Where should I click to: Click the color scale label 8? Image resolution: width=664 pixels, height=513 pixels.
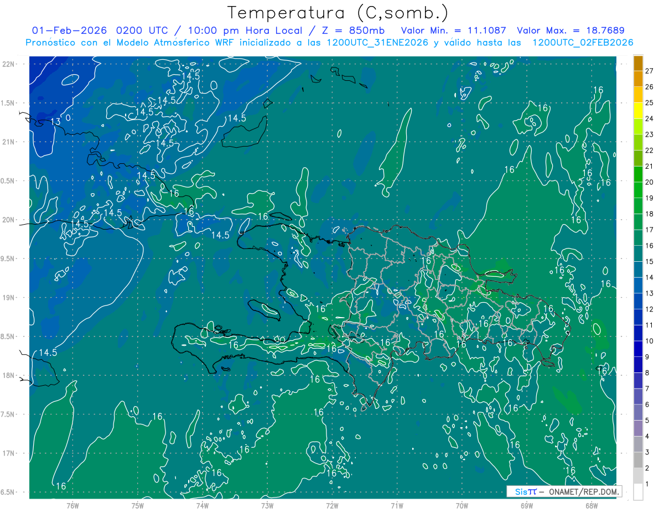(x=647, y=373)
